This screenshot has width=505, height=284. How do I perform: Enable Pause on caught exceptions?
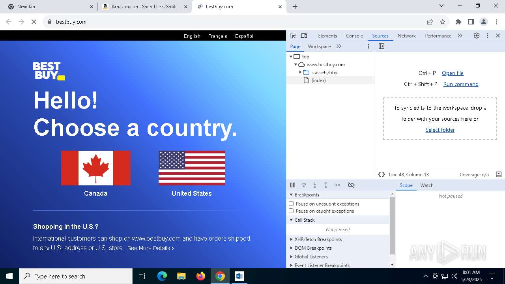291,211
